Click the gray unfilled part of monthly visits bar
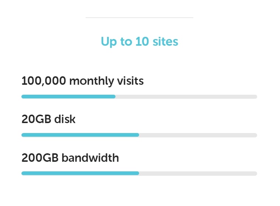280x206 pixels. (186, 97)
